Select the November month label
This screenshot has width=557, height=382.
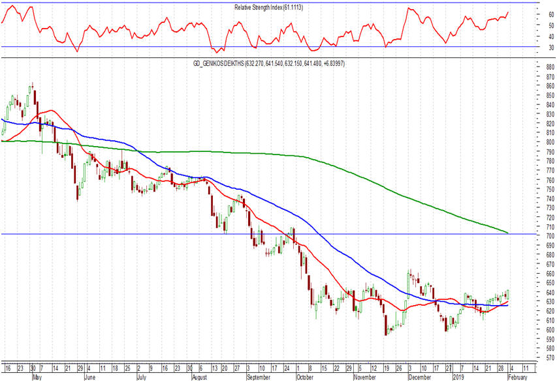click(x=365, y=377)
